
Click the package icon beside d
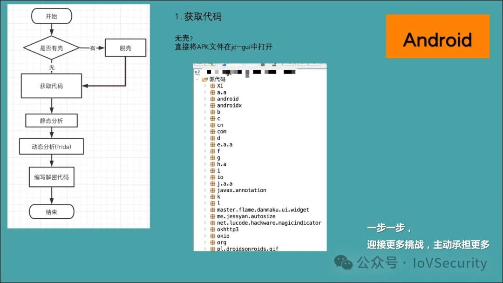tap(212, 138)
